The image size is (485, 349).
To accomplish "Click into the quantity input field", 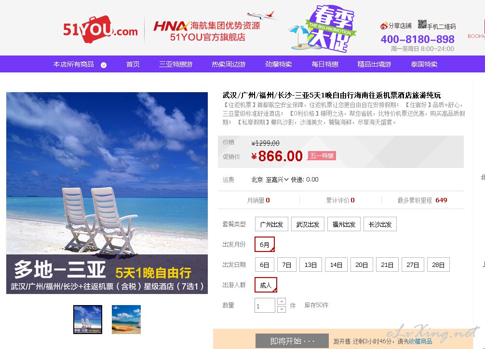I will click(265, 306).
